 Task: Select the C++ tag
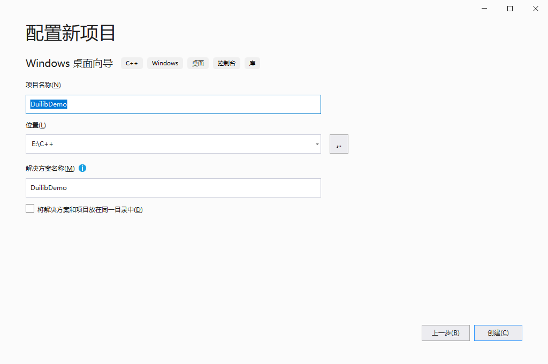pos(132,63)
